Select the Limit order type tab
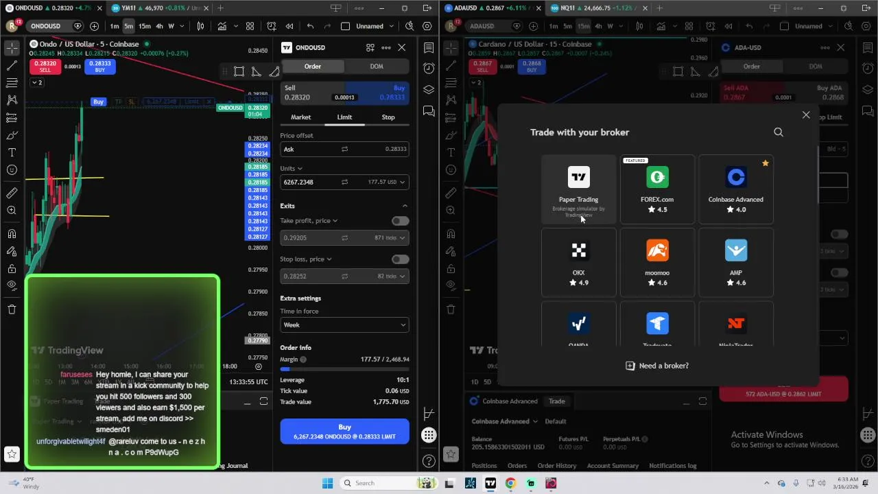The width and height of the screenshot is (878, 494). [x=344, y=117]
